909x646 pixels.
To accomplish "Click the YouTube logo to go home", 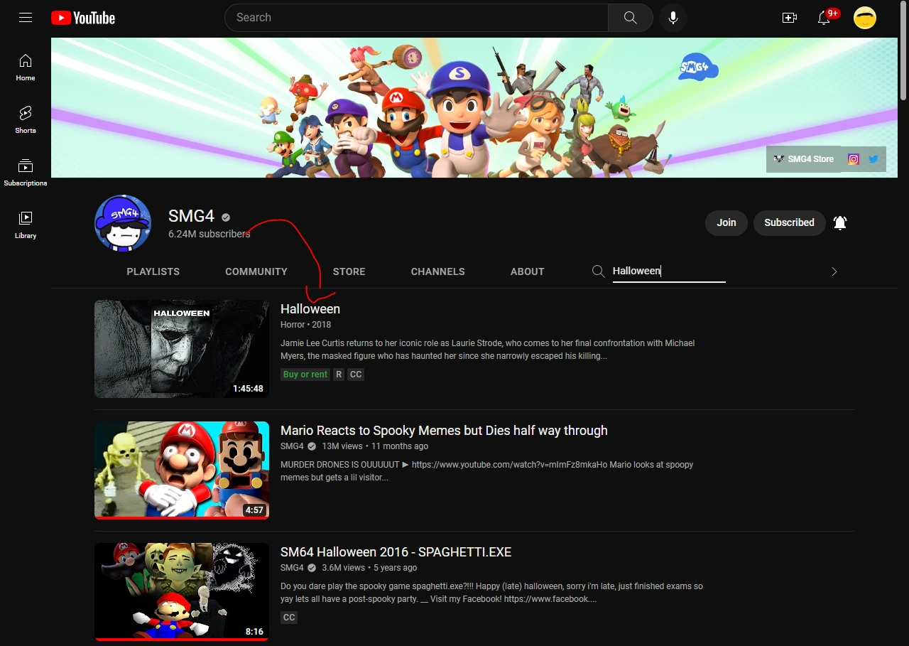I will click(82, 18).
